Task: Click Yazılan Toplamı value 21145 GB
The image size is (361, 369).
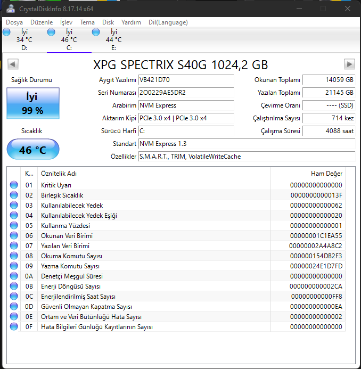Action: click(x=329, y=93)
